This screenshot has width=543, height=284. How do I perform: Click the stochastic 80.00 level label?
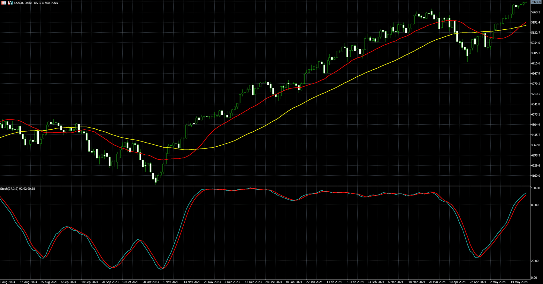534,205
